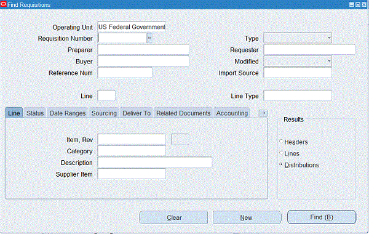The height and width of the screenshot is (234, 369).
Task: Click the Clear button
Action: [173, 217]
